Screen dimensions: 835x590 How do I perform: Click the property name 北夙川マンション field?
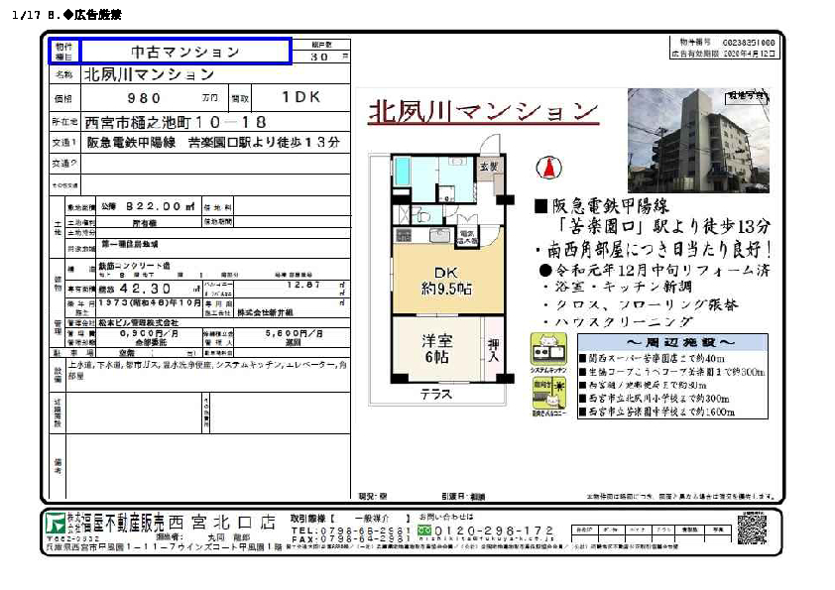(x=149, y=74)
